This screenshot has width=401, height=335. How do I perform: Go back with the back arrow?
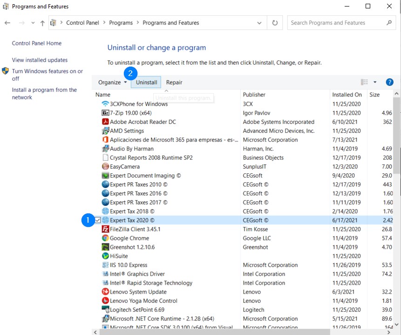[7, 23]
